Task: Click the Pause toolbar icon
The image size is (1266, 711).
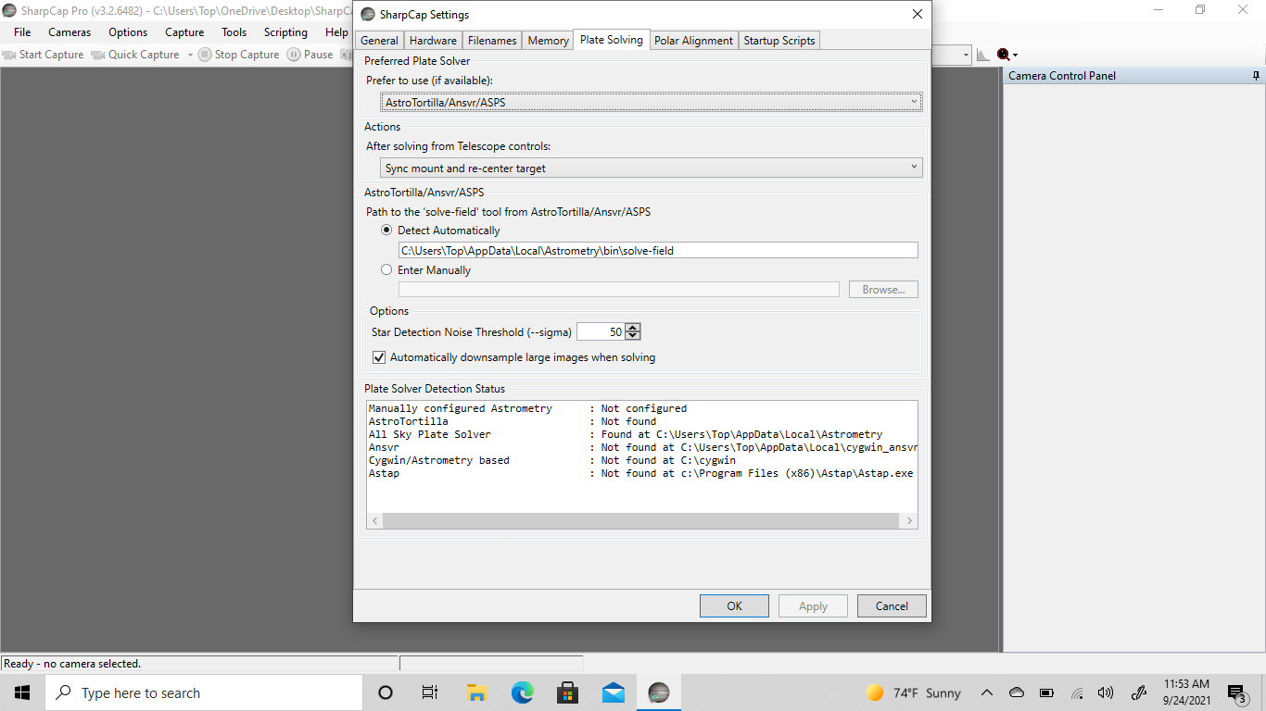Action: tap(293, 55)
